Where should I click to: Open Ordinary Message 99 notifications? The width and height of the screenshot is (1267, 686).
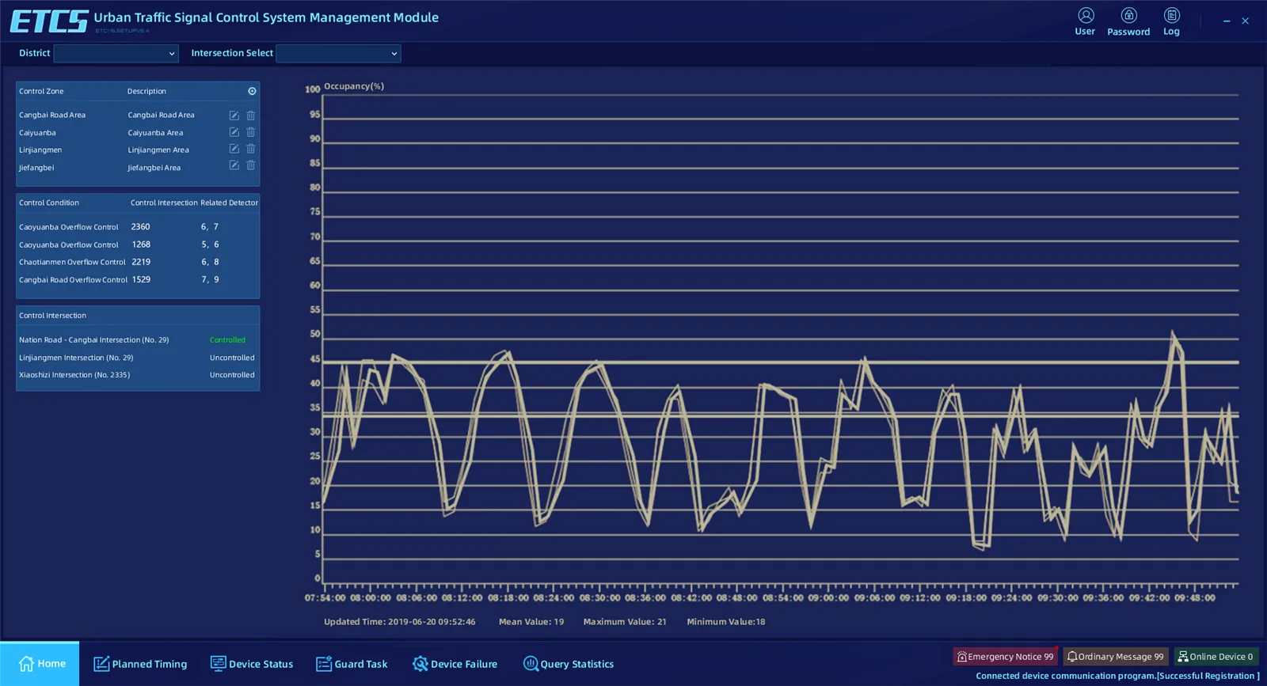coord(1116,657)
